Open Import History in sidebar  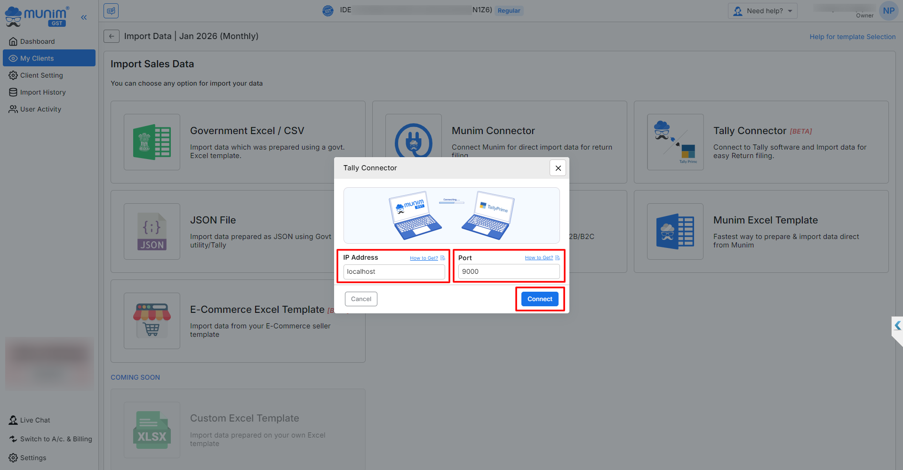(43, 92)
